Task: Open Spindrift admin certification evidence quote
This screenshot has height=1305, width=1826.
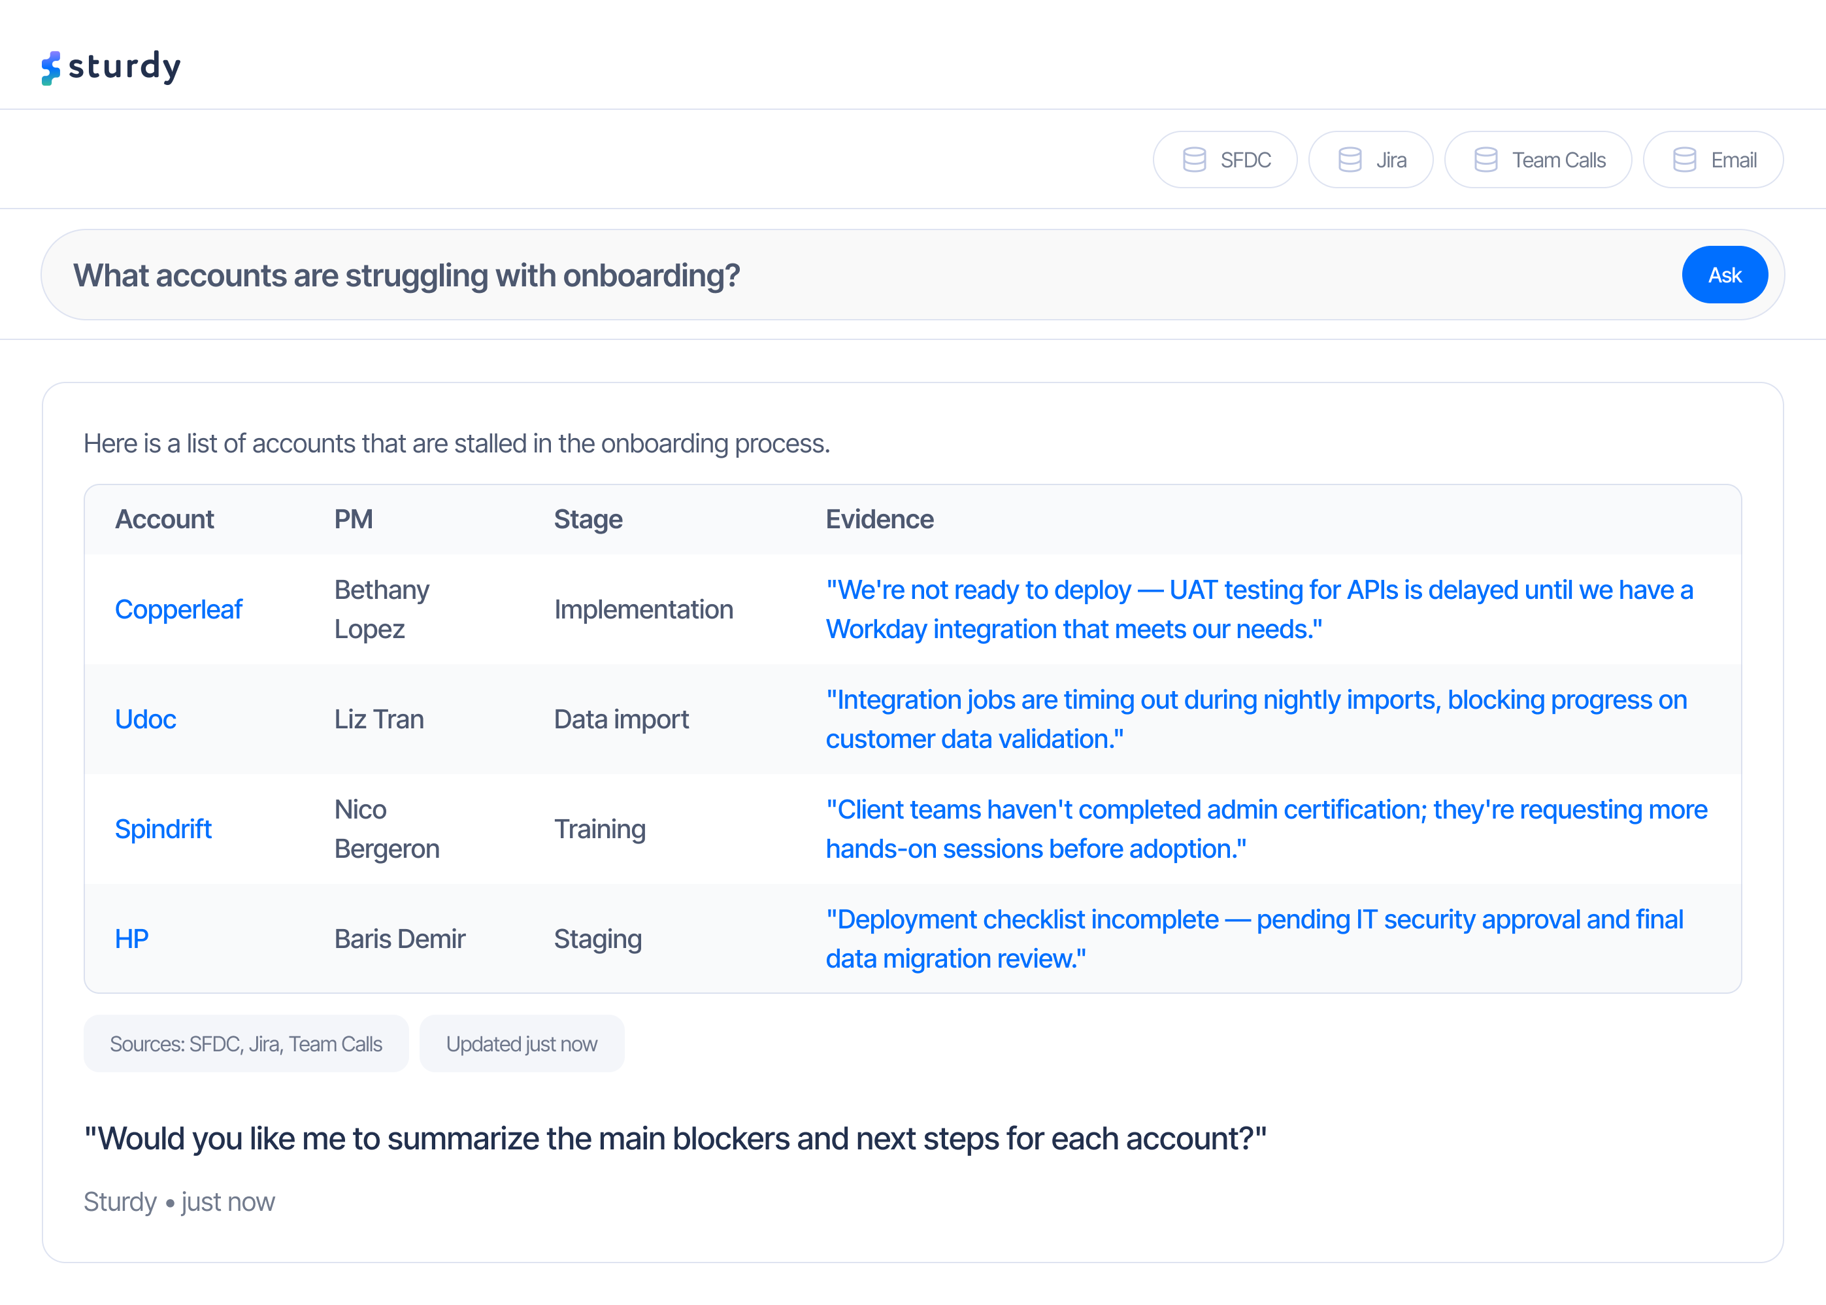Action: 1265,829
